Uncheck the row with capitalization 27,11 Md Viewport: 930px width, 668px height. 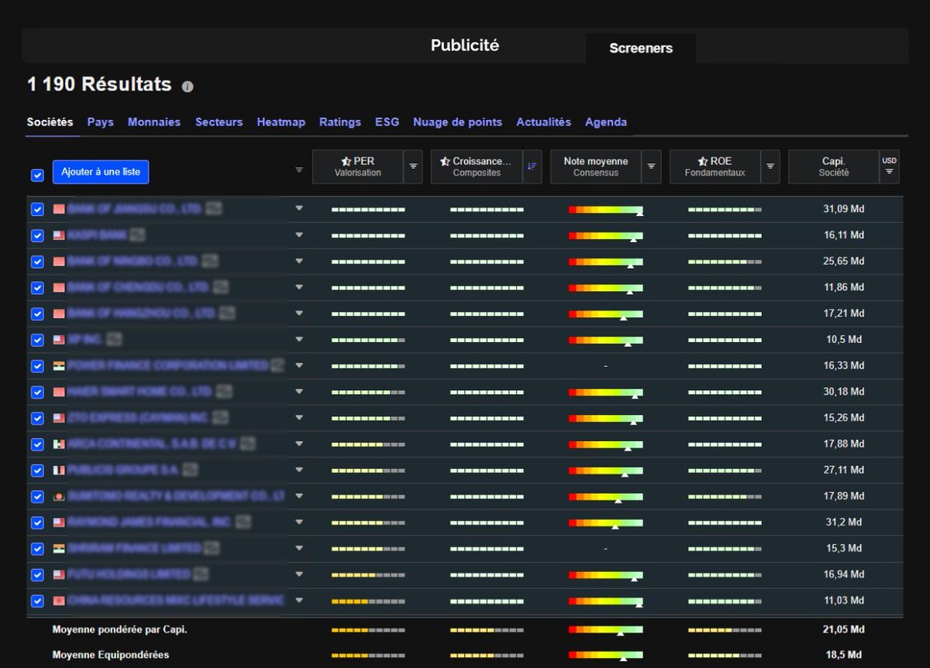[37, 470]
